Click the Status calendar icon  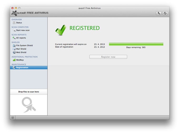pos(14,23)
